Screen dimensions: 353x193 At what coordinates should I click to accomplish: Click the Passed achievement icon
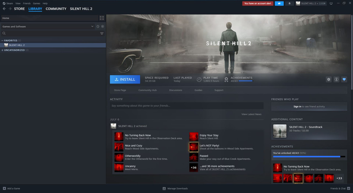pos(194,157)
